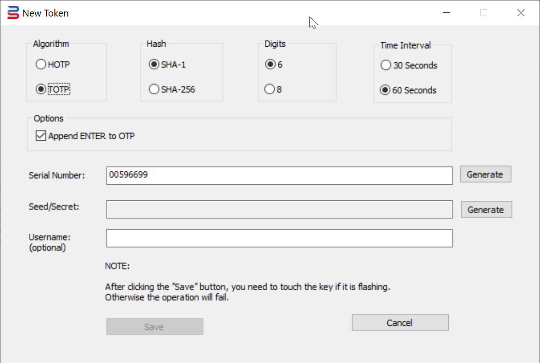Screen dimensions: 540x363
Task: Focus the Seed/Secret text box
Action: tap(279, 209)
